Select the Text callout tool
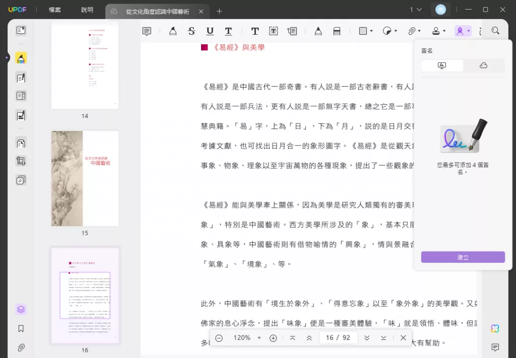 [x=292, y=31]
